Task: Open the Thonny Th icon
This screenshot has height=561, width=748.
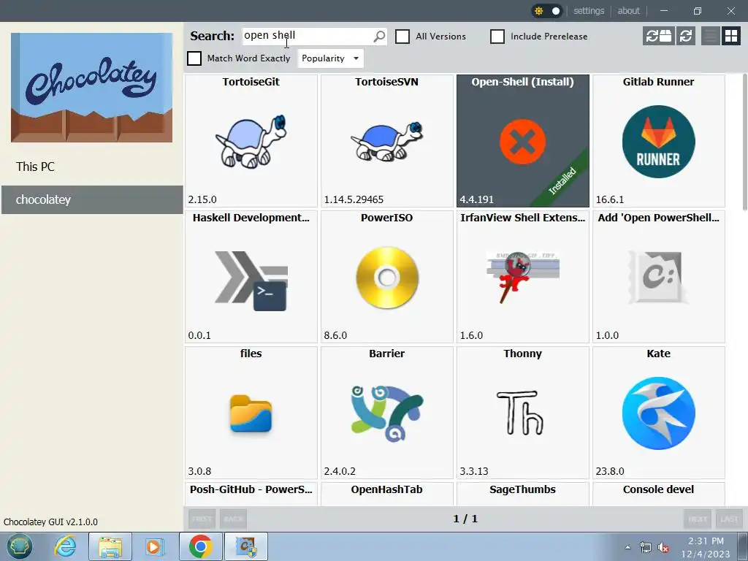Action: click(x=520, y=413)
